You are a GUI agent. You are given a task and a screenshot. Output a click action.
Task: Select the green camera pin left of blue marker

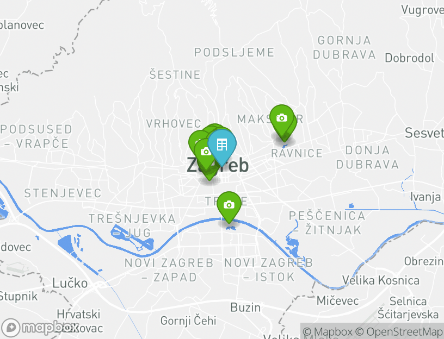pos(205,153)
